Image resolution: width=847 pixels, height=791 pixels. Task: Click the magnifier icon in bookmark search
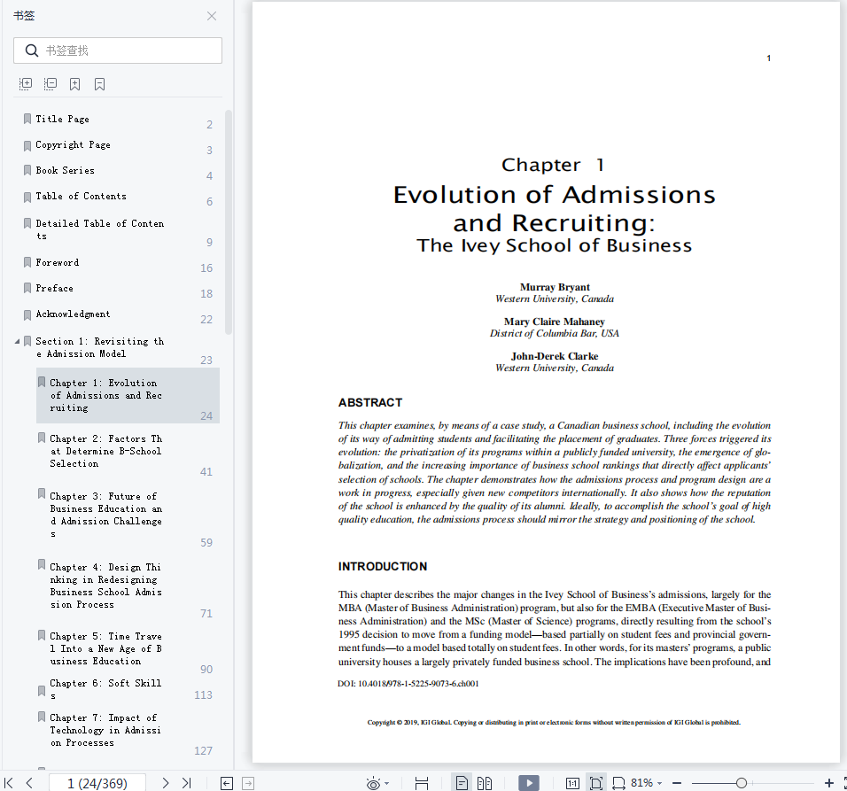(x=32, y=50)
